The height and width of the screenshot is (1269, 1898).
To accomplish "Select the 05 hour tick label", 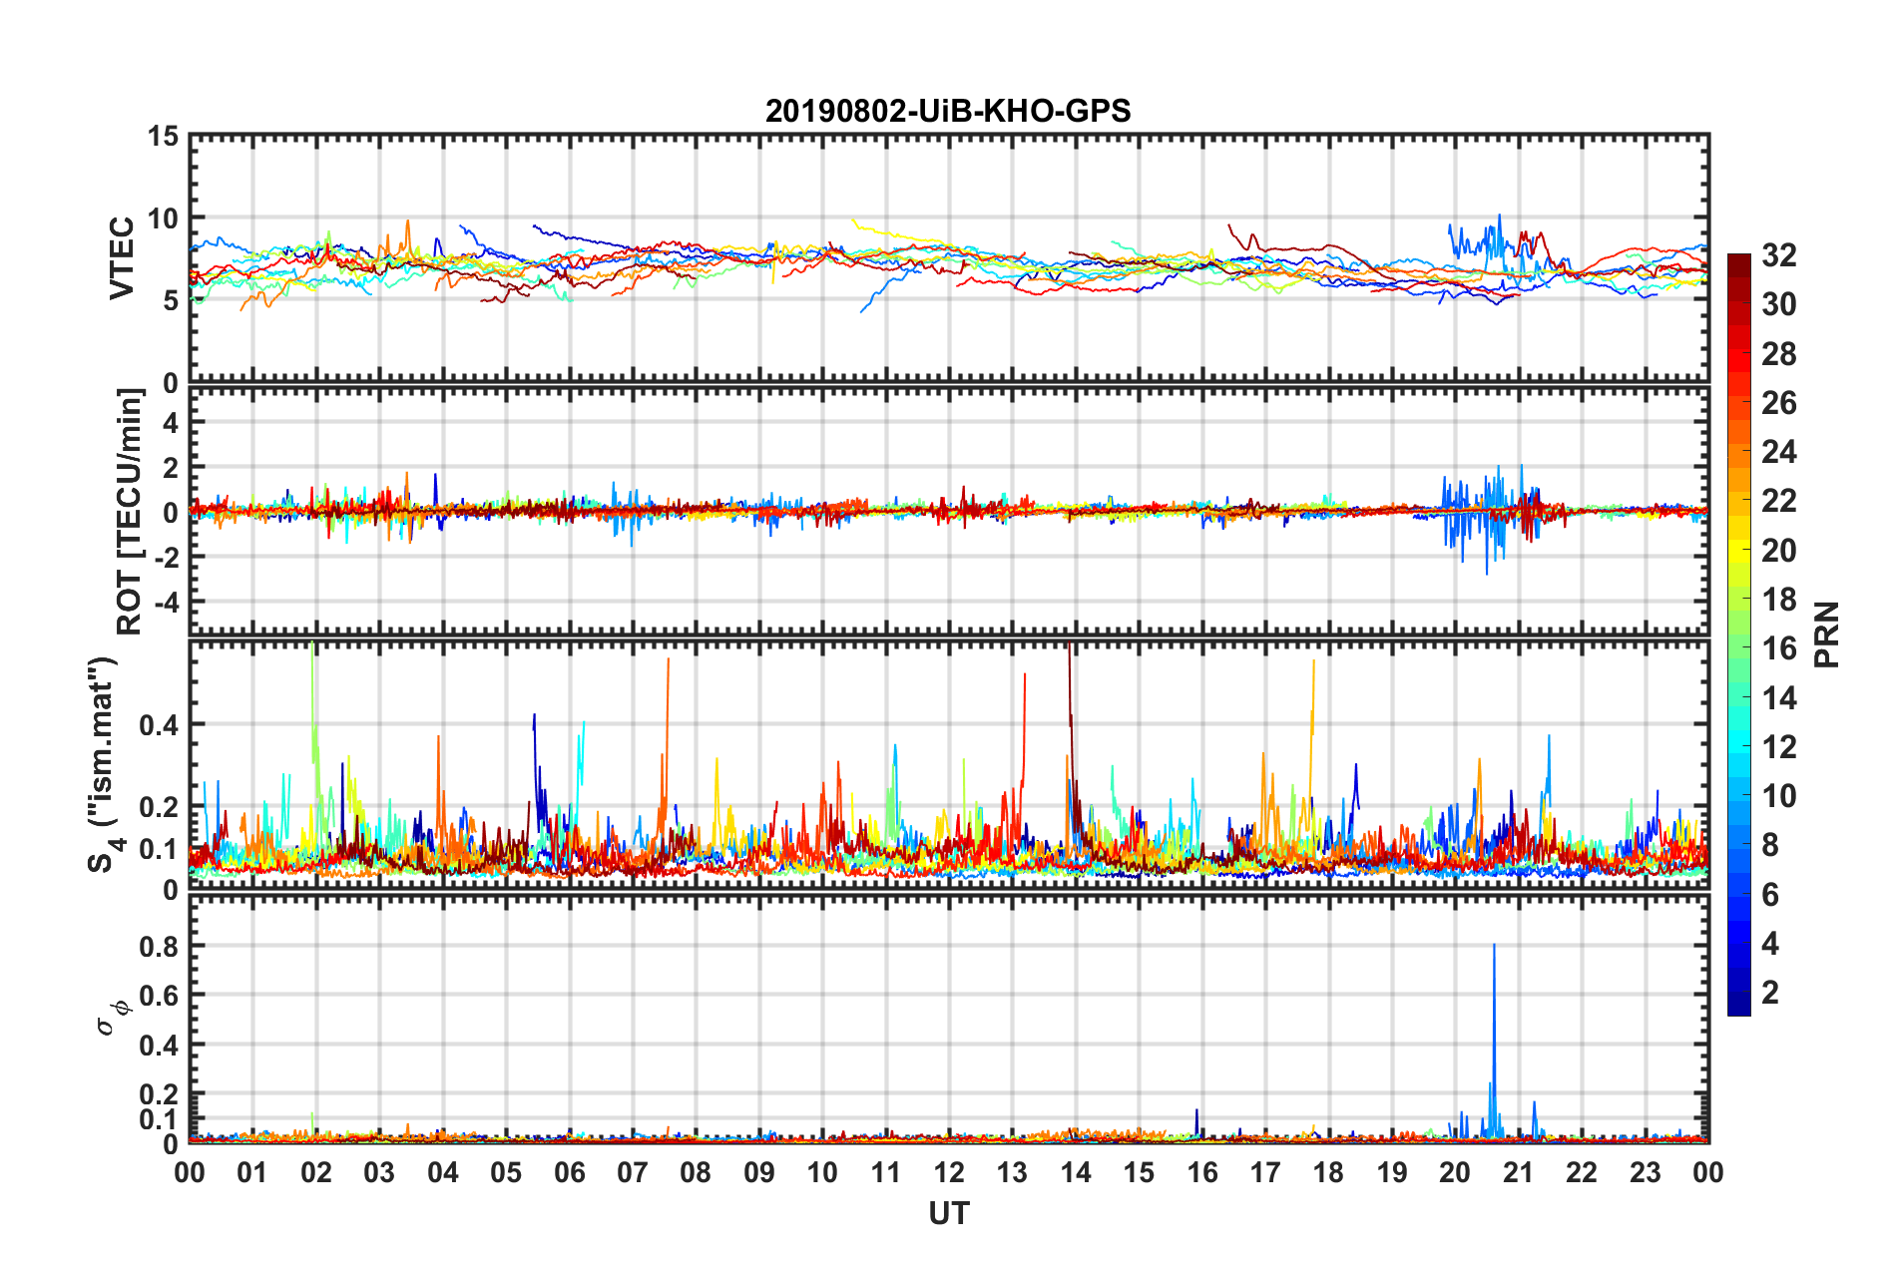I will pyautogui.click(x=506, y=1172).
